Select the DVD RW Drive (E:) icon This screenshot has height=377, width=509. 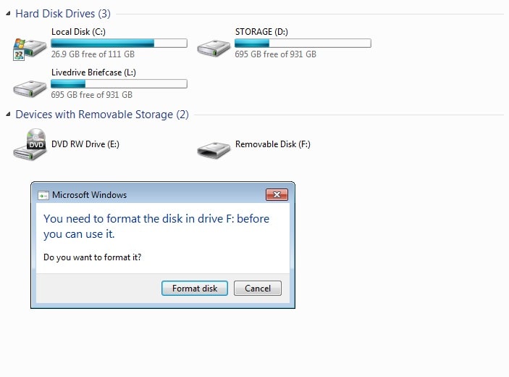(x=30, y=144)
